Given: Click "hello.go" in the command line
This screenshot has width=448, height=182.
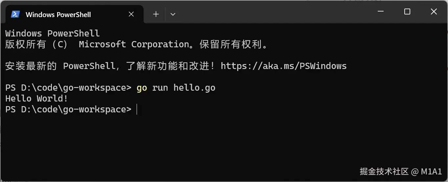Looking at the screenshot, I should click(x=194, y=88).
